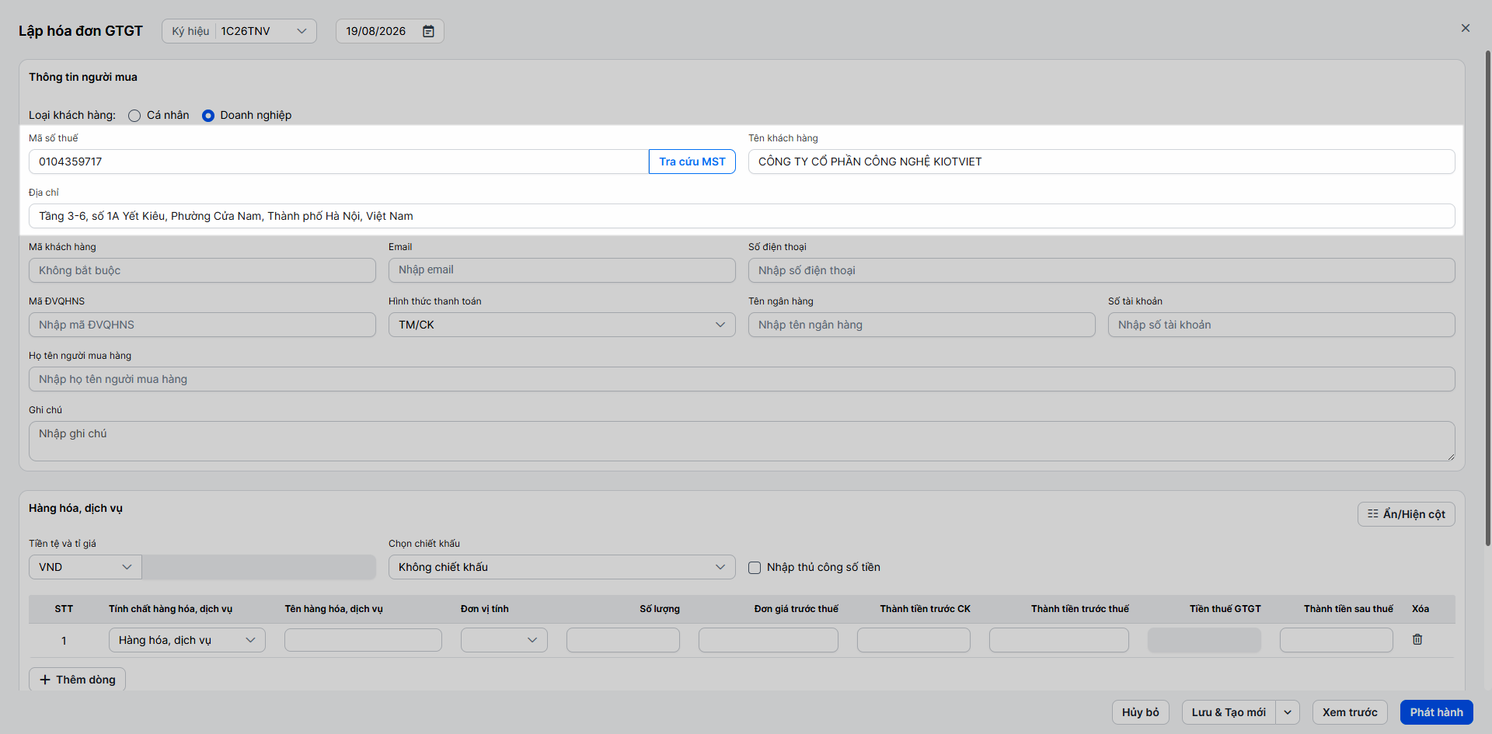Expand the Lưu & Tạo mới arrow menu
This screenshot has height=734, width=1492.
1288,712
